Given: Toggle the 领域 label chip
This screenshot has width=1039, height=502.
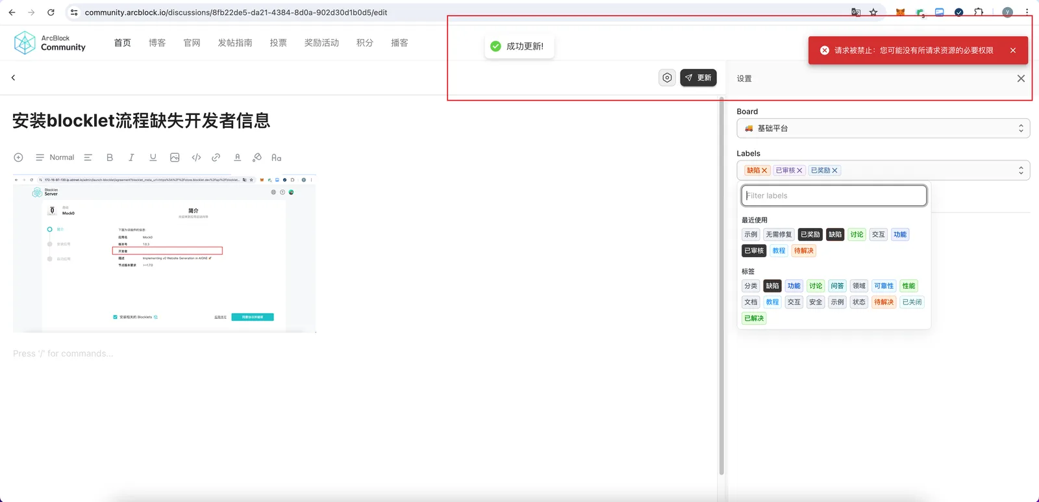Looking at the screenshot, I should [859, 286].
